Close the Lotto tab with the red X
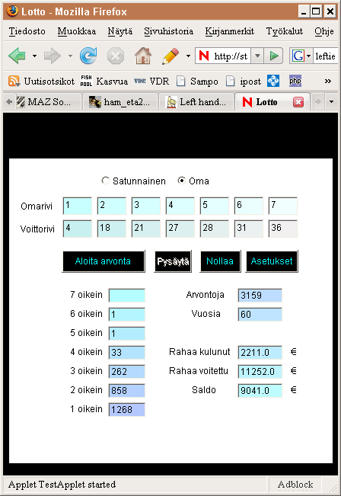The height and width of the screenshot is (496, 341). pyautogui.click(x=298, y=102)
